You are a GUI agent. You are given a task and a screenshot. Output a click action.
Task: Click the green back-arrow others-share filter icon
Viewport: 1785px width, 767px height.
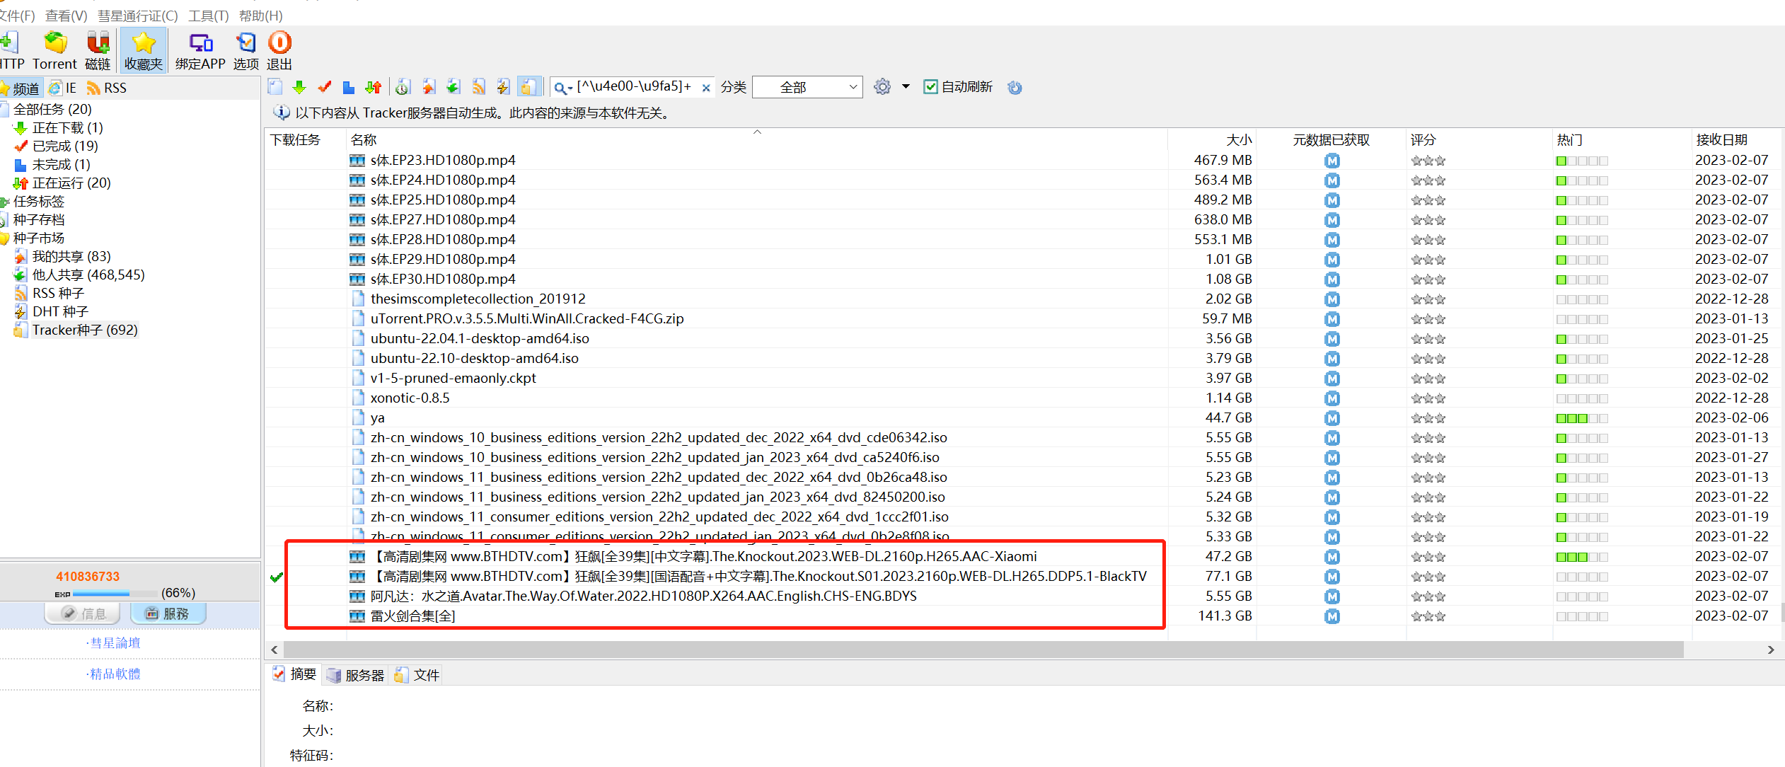click(454, 87)
